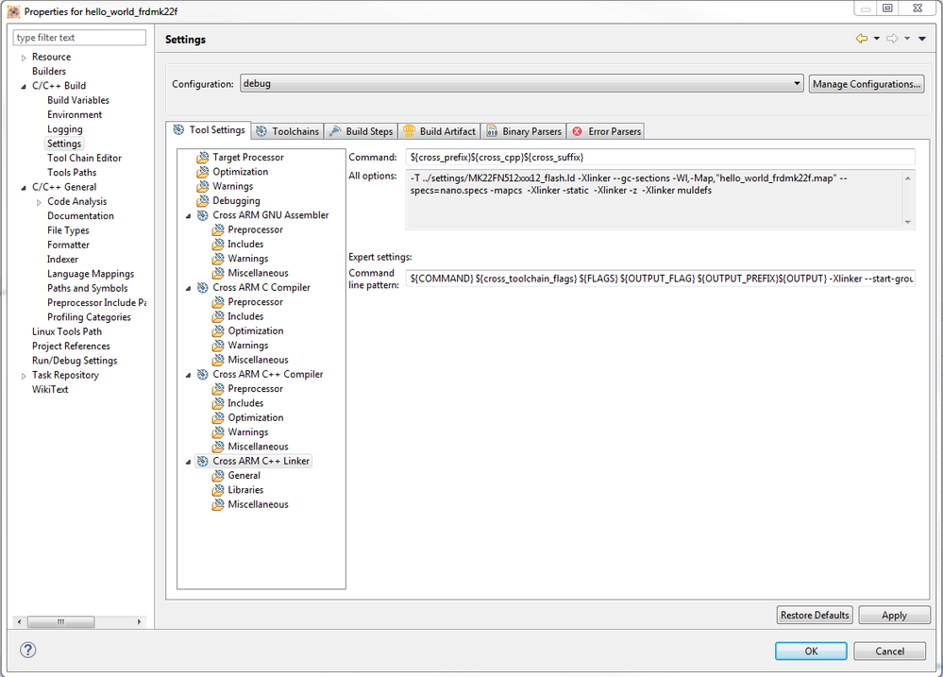Screen dimensions: 943x677
Task: Click the Miscellaneous icon under C++ Linker
Action: (x=218, y=504)
